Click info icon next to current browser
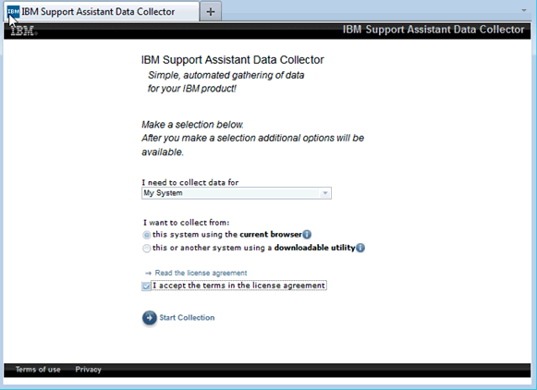Viewport: 537px width, 390px height. (x=307, y=235)
